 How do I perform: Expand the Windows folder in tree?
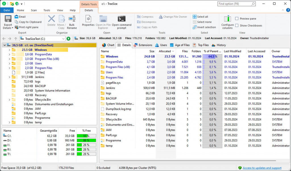(9, 50)
